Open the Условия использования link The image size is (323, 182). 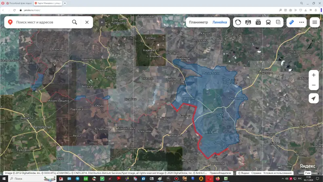275,173
